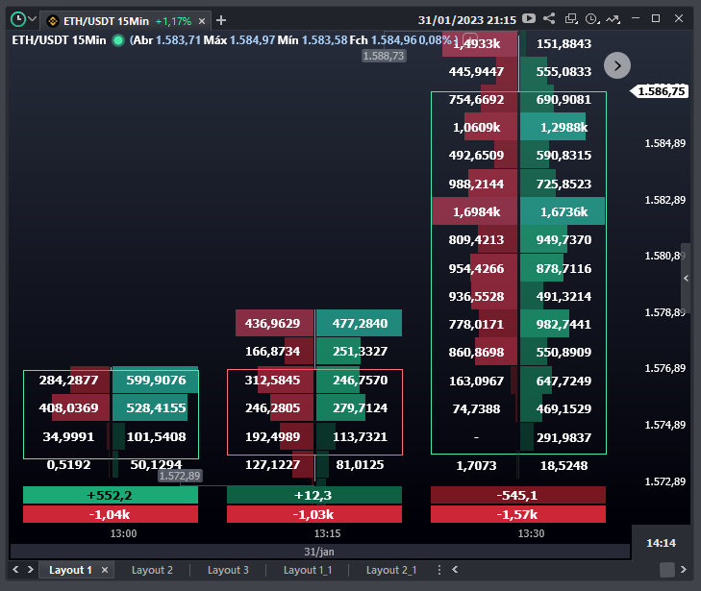Viewport: 701px width, 591px height.
Task: Close the ETH/USDT 15Min chart tab
Action: pyautogui.click(x=202, y=20)
